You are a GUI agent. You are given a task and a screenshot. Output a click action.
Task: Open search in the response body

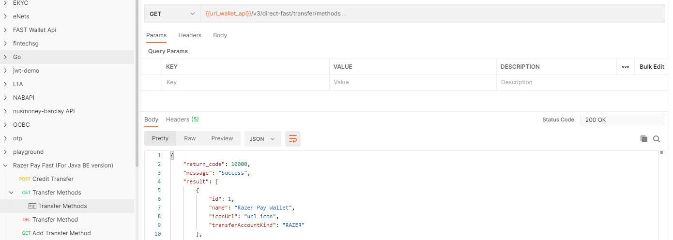657,139
